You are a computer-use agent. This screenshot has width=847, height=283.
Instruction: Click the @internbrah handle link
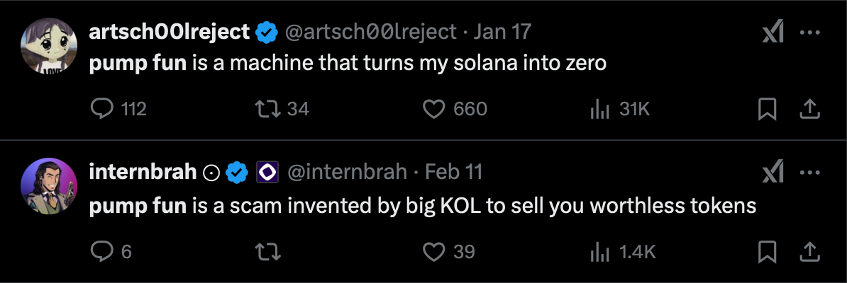(x=346, y=172)
